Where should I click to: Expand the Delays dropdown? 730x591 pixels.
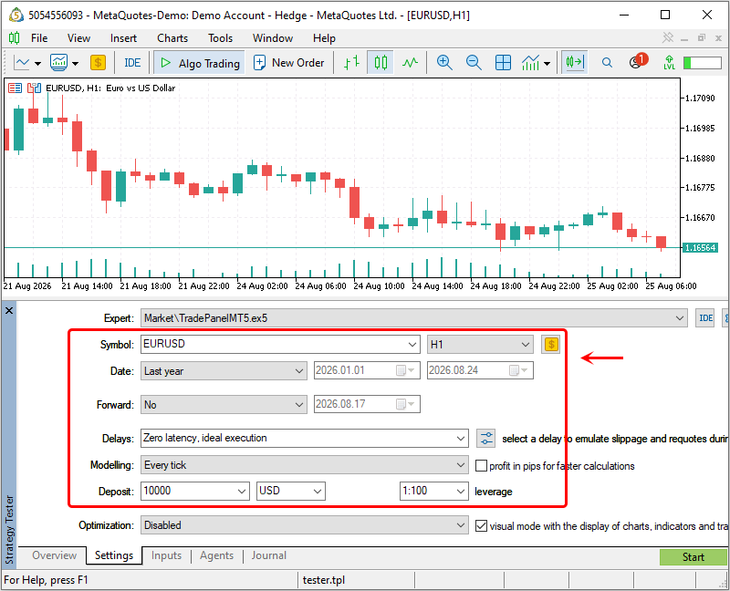[x=461, y=439]
